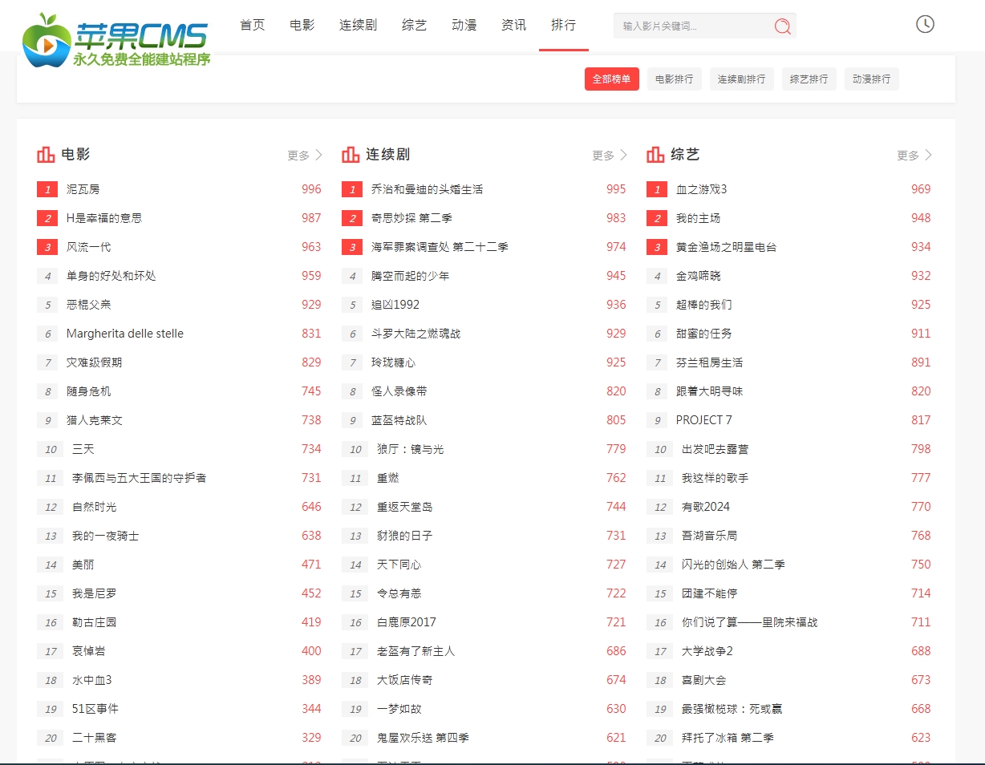Open series 奇思妙探 第二季

click(x=411, y=218)
